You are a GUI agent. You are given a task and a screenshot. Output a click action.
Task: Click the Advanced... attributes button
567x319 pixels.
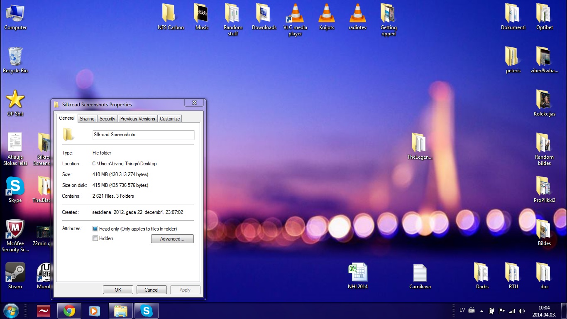(x=172, y=239)
